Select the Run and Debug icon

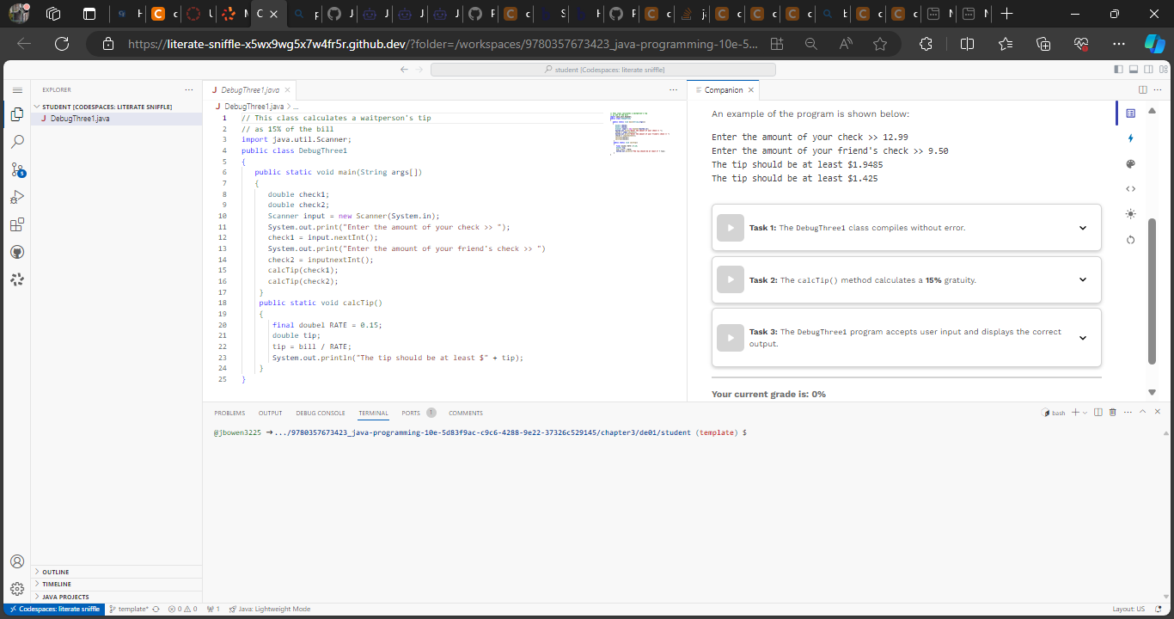(17, 196)
